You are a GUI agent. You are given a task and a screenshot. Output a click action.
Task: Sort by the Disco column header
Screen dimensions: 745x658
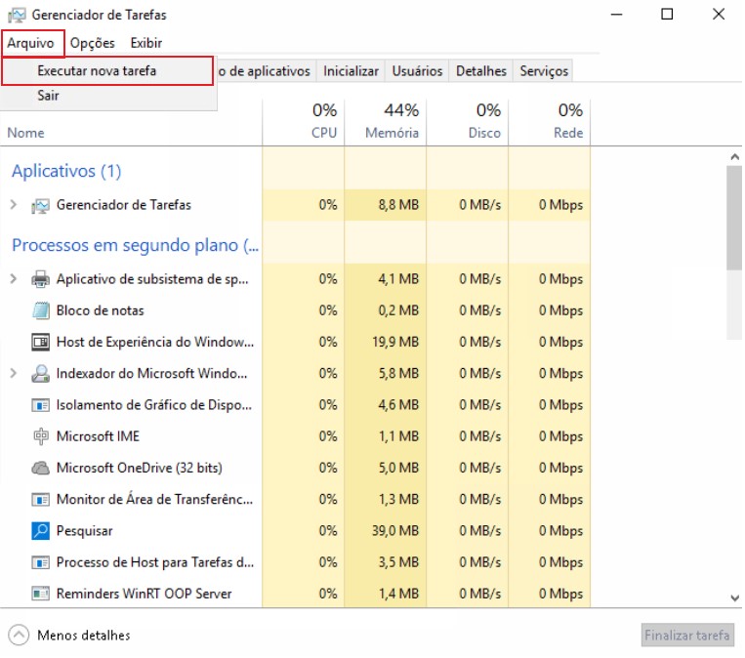[x=484, y=133]
